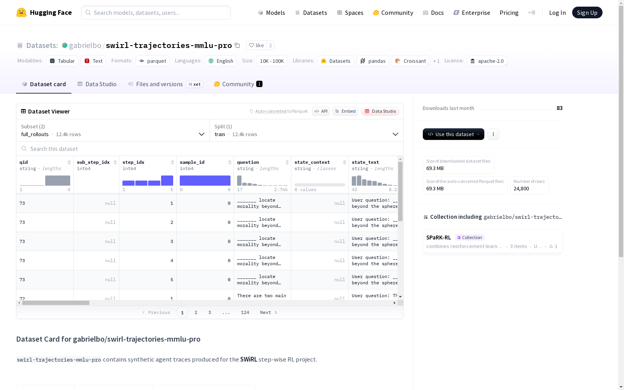Go to page 2 of results
This screenshot has width=624, height=390.
coord(196,312)
